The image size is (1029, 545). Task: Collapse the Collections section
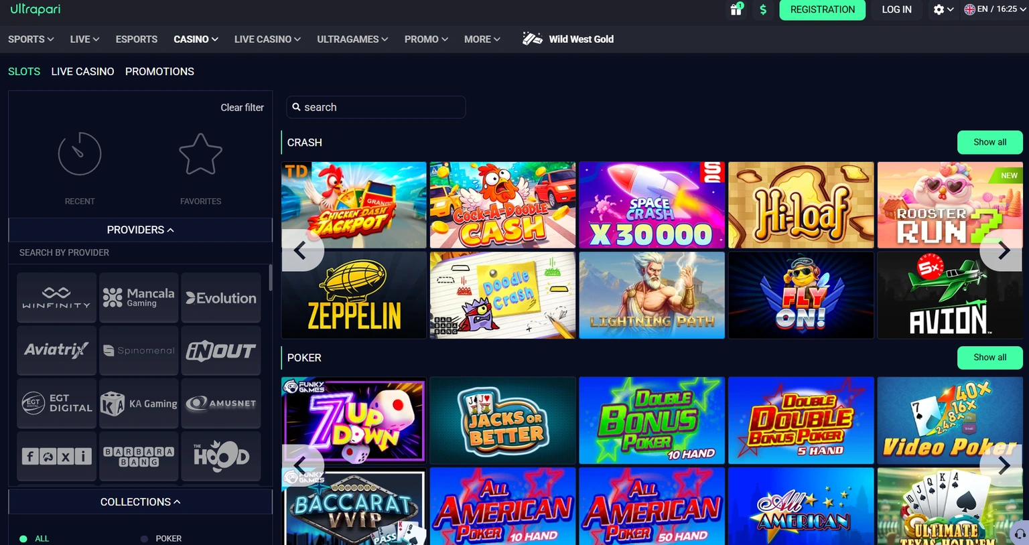point(140,501)
